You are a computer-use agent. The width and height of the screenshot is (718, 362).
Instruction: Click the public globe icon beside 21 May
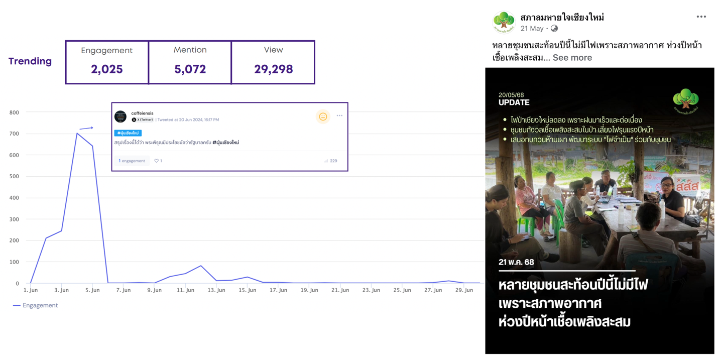pos(554,29)
